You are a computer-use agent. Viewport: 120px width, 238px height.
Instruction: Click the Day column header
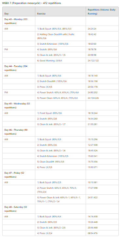pyautogui.click(x=19, y=11)
